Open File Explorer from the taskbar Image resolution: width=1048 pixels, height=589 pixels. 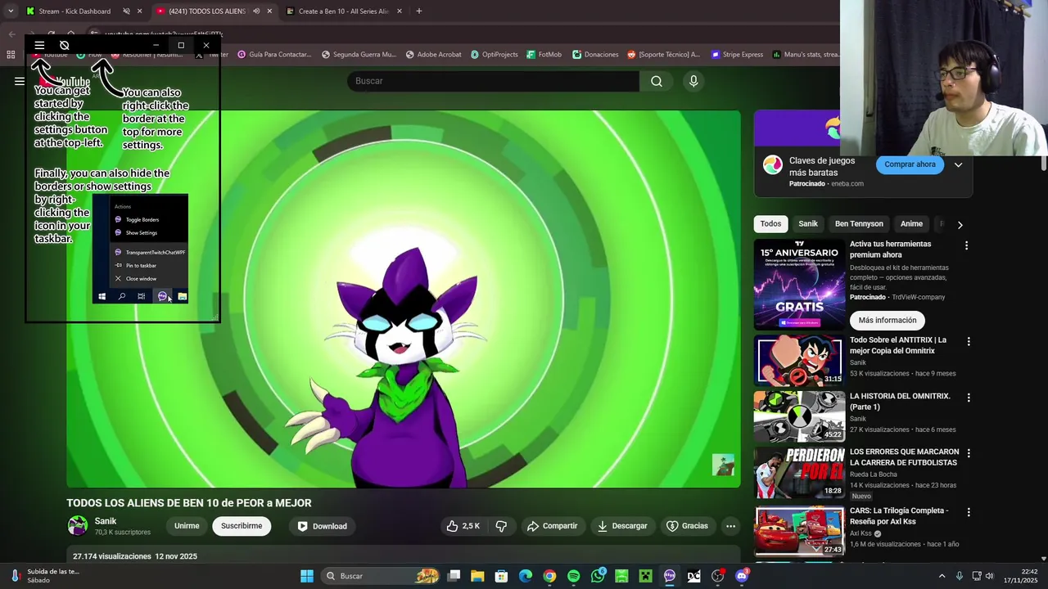click(x=477, y=576)
